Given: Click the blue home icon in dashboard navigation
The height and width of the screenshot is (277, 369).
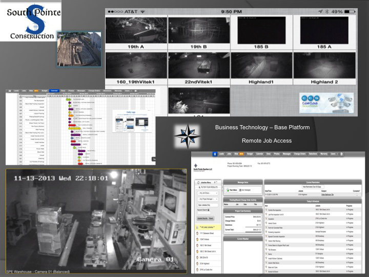Looking at the screenshot, I should 214,153.
